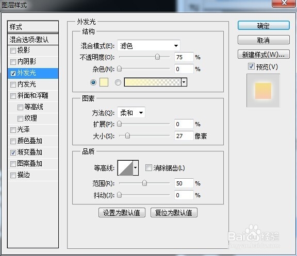Viewport: 297px width, 256px height.
Task: Click the 不透明度 slider handle
Action: click(x=157, y=57)
